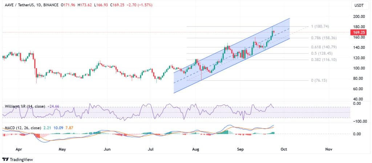Click the Sep label on time axis

[240, 149]
